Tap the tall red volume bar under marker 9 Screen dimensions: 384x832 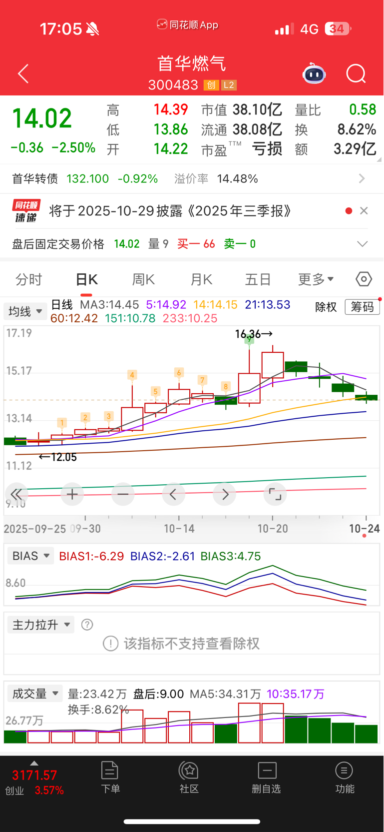tap(249, 723)
